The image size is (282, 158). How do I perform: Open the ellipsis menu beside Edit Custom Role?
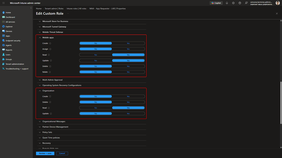click(68, 13)
